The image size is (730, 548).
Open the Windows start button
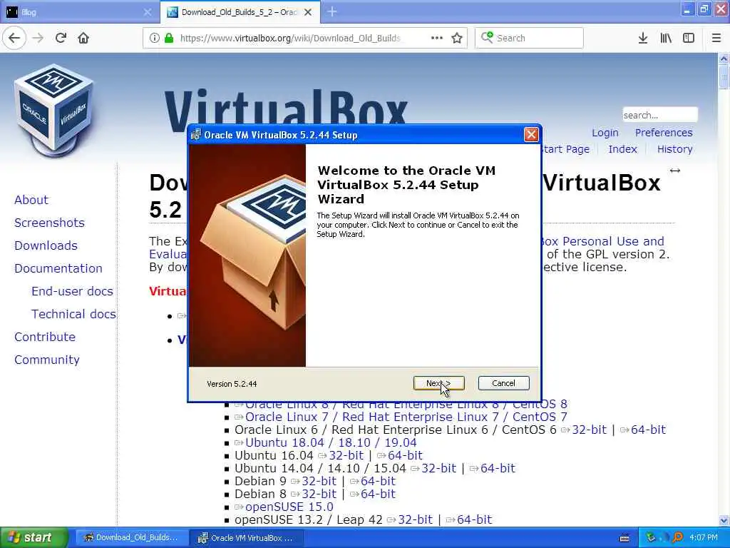(34, 537)
